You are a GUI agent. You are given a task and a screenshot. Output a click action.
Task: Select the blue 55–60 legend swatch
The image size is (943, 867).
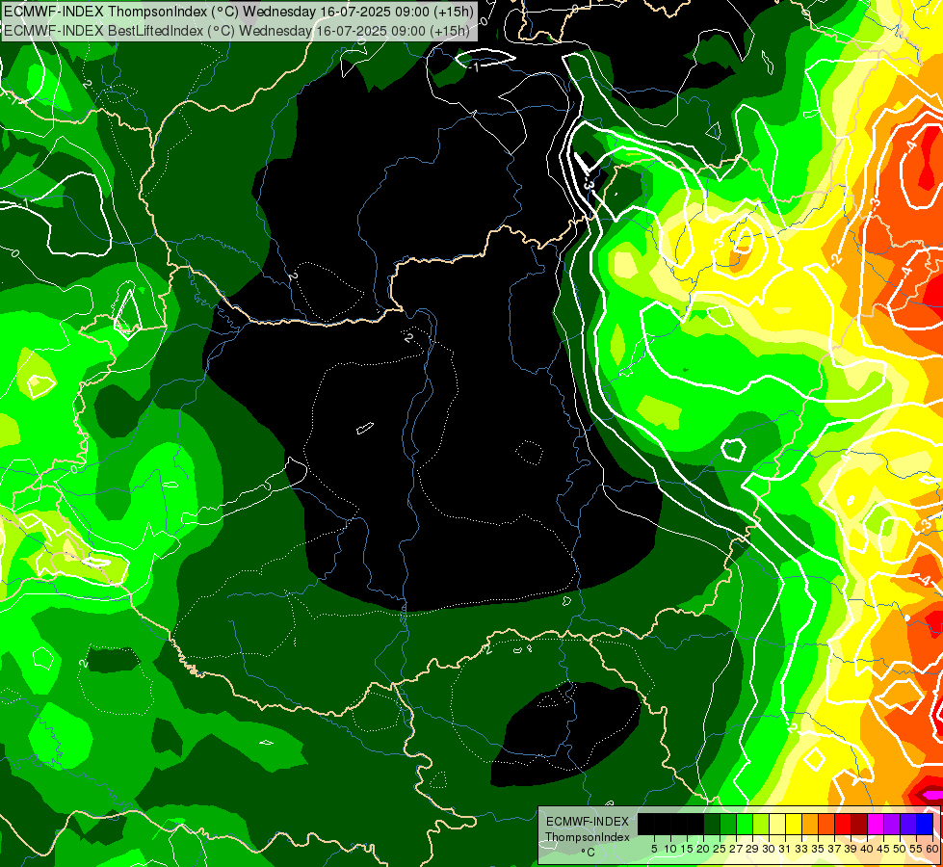pos(925,824)
